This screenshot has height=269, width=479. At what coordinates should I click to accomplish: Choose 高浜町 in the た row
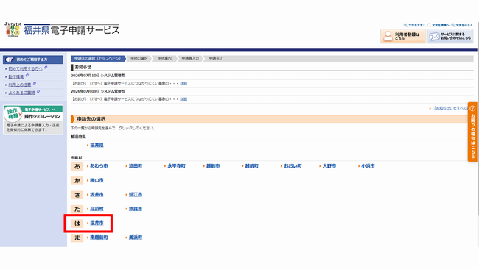(x=97, y=209)
